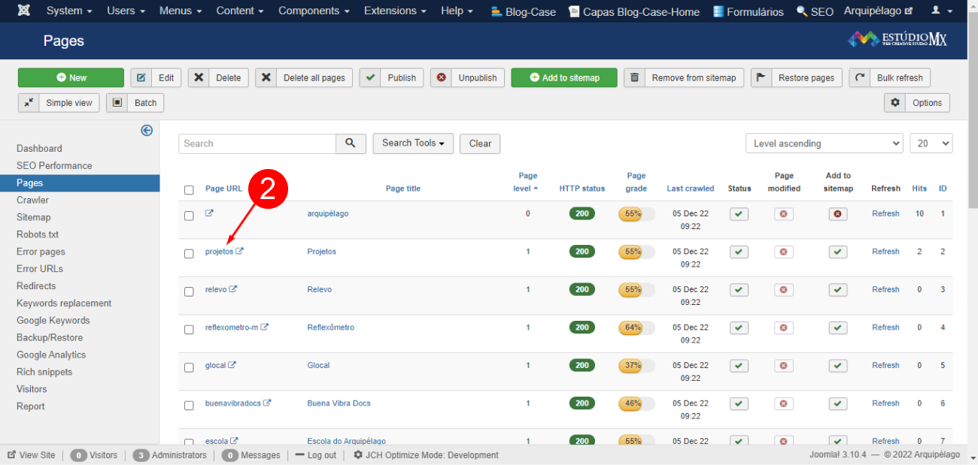978x465 pixels.
Task: Click page modified icon in Glocal row
Action: coord(784,366)
